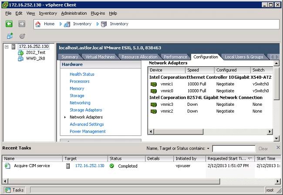This screenshot has width=283, height=195.
Task: Switch to the Local Users & Groups tab
Action: [244, 57]
